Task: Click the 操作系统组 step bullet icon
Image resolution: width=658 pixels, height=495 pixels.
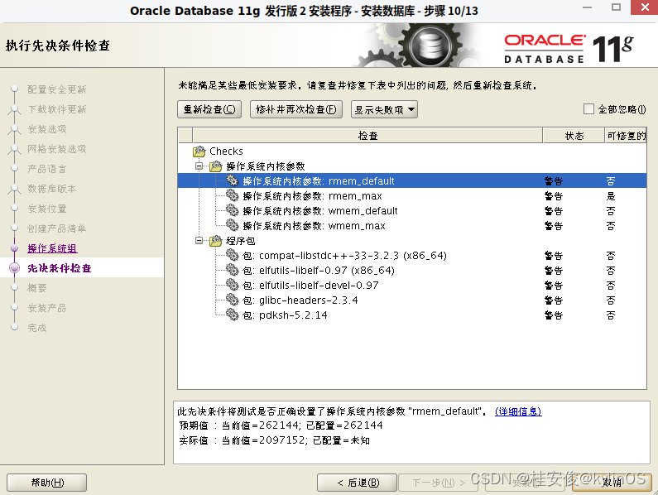Action: [x=15, y=248]
